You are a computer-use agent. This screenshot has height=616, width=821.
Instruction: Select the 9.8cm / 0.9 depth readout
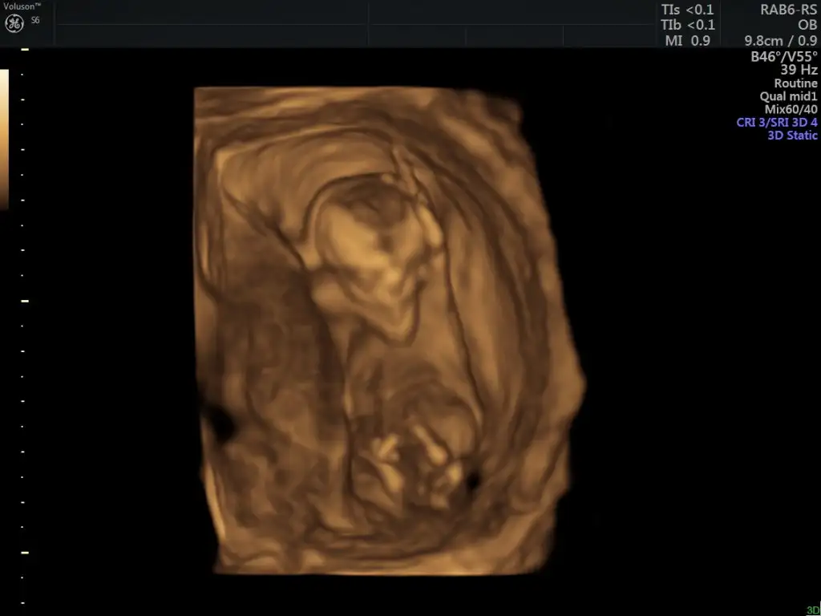[781, 40]
